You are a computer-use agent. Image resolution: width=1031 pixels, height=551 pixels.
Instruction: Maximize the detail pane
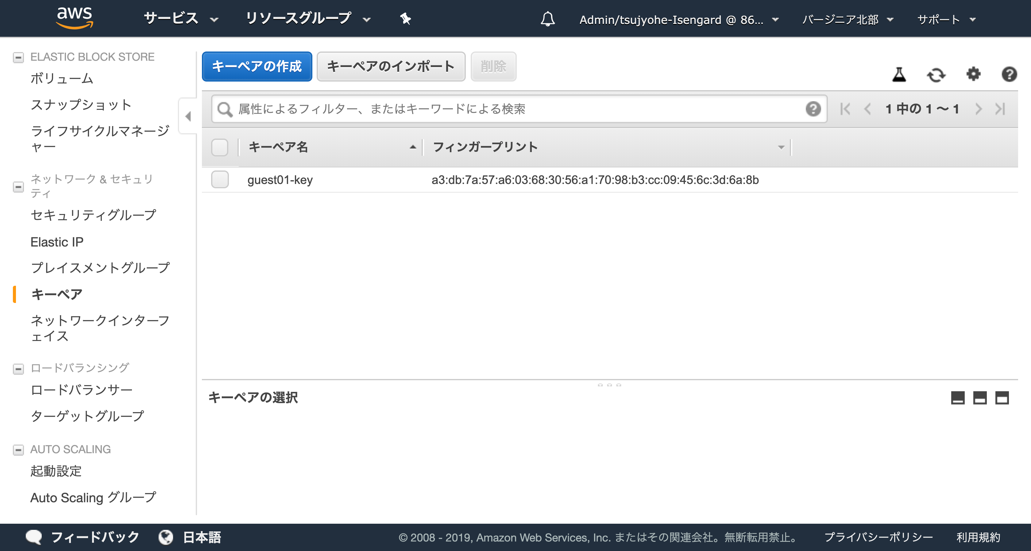1002,398
